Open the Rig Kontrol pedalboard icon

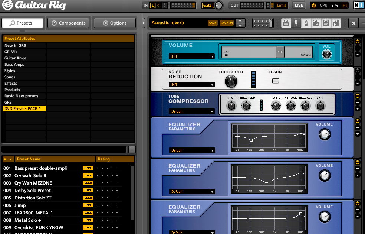tap(263, 23)
